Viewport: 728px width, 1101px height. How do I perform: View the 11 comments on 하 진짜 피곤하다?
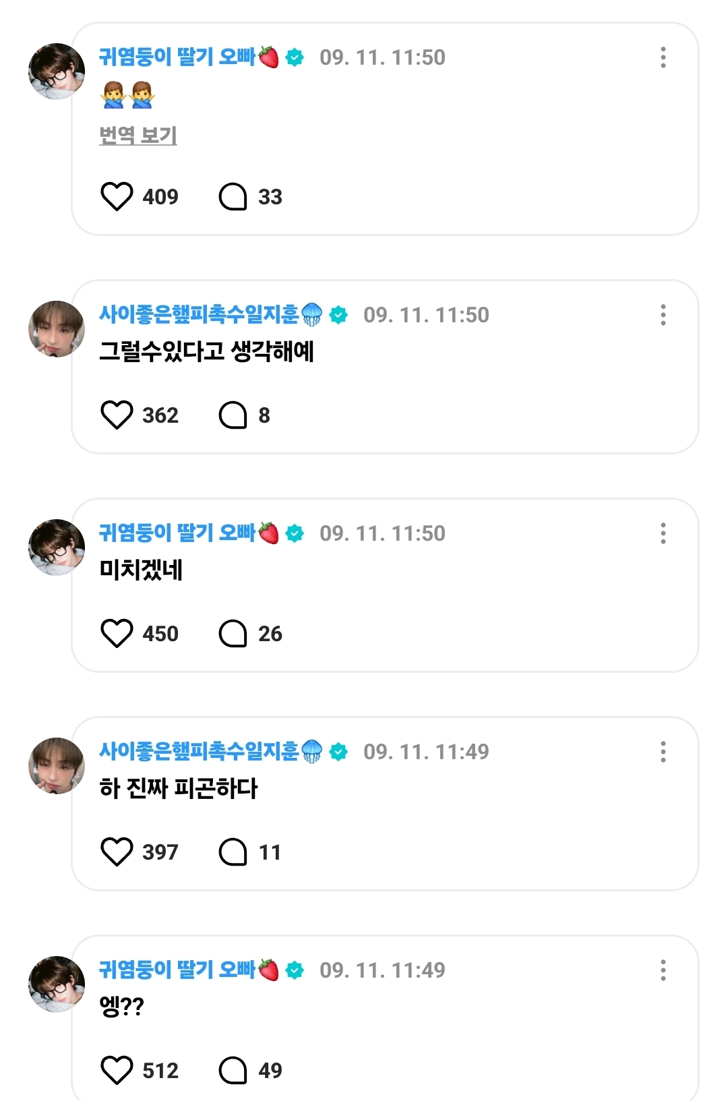[233, 852]
